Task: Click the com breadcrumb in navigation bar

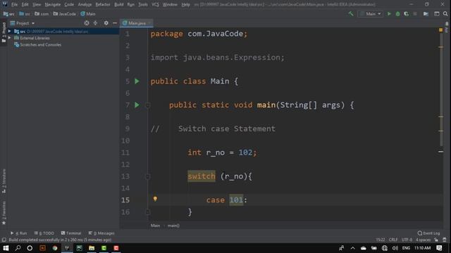Action: pos(42,14)
